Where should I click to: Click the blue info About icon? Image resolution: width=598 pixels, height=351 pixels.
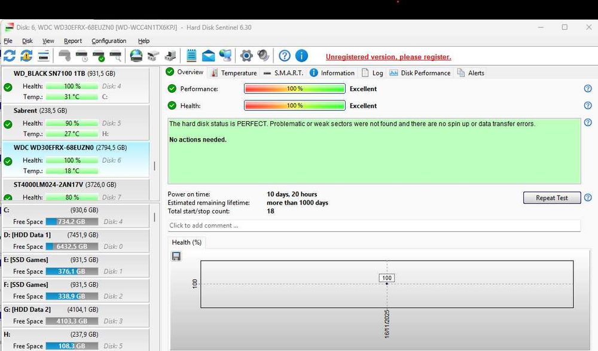click(x=301, y=56)
